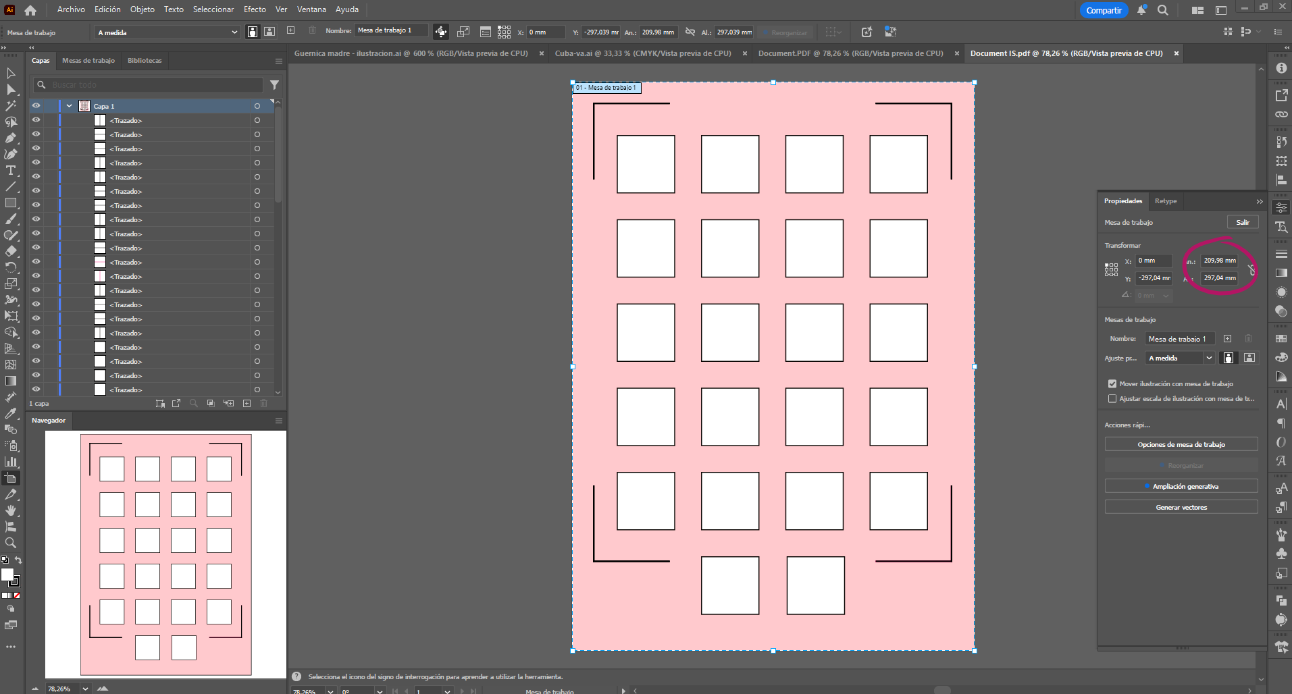1292x694 pixels.
Task: Open the 'A medida' preset dropdown in toolbar
Action: (167, 32)
